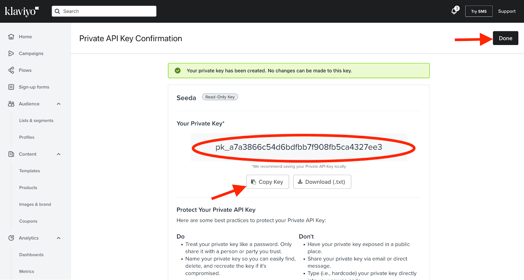
Task: Click the Sign-up forms icon
Action: pyautogui.click(x=11, y=87)
